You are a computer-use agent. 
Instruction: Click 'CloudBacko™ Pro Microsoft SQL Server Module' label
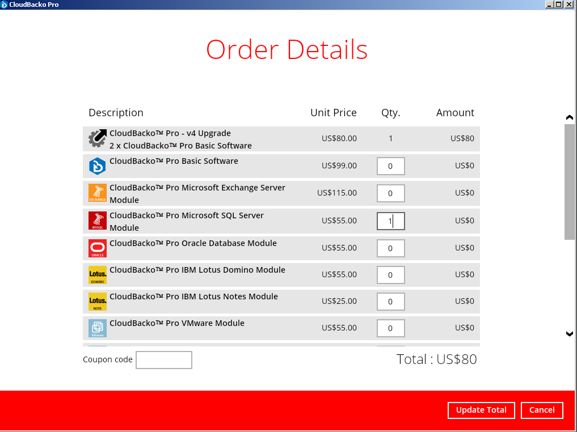pyautogui.click(x=187, y=221)
